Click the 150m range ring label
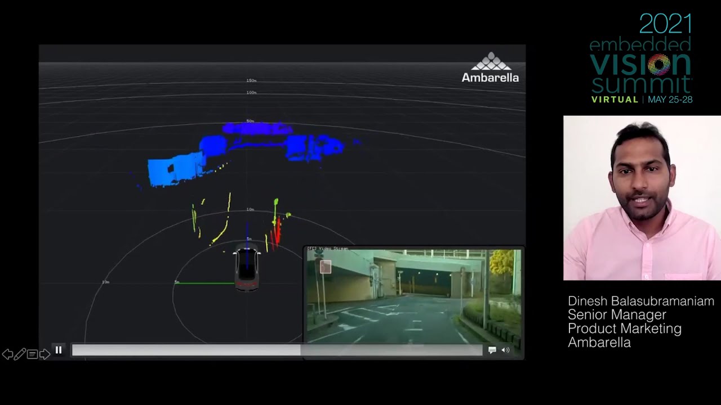Viewport: 721px width, 405px height. pyautogui.click(x=251, y=80)
